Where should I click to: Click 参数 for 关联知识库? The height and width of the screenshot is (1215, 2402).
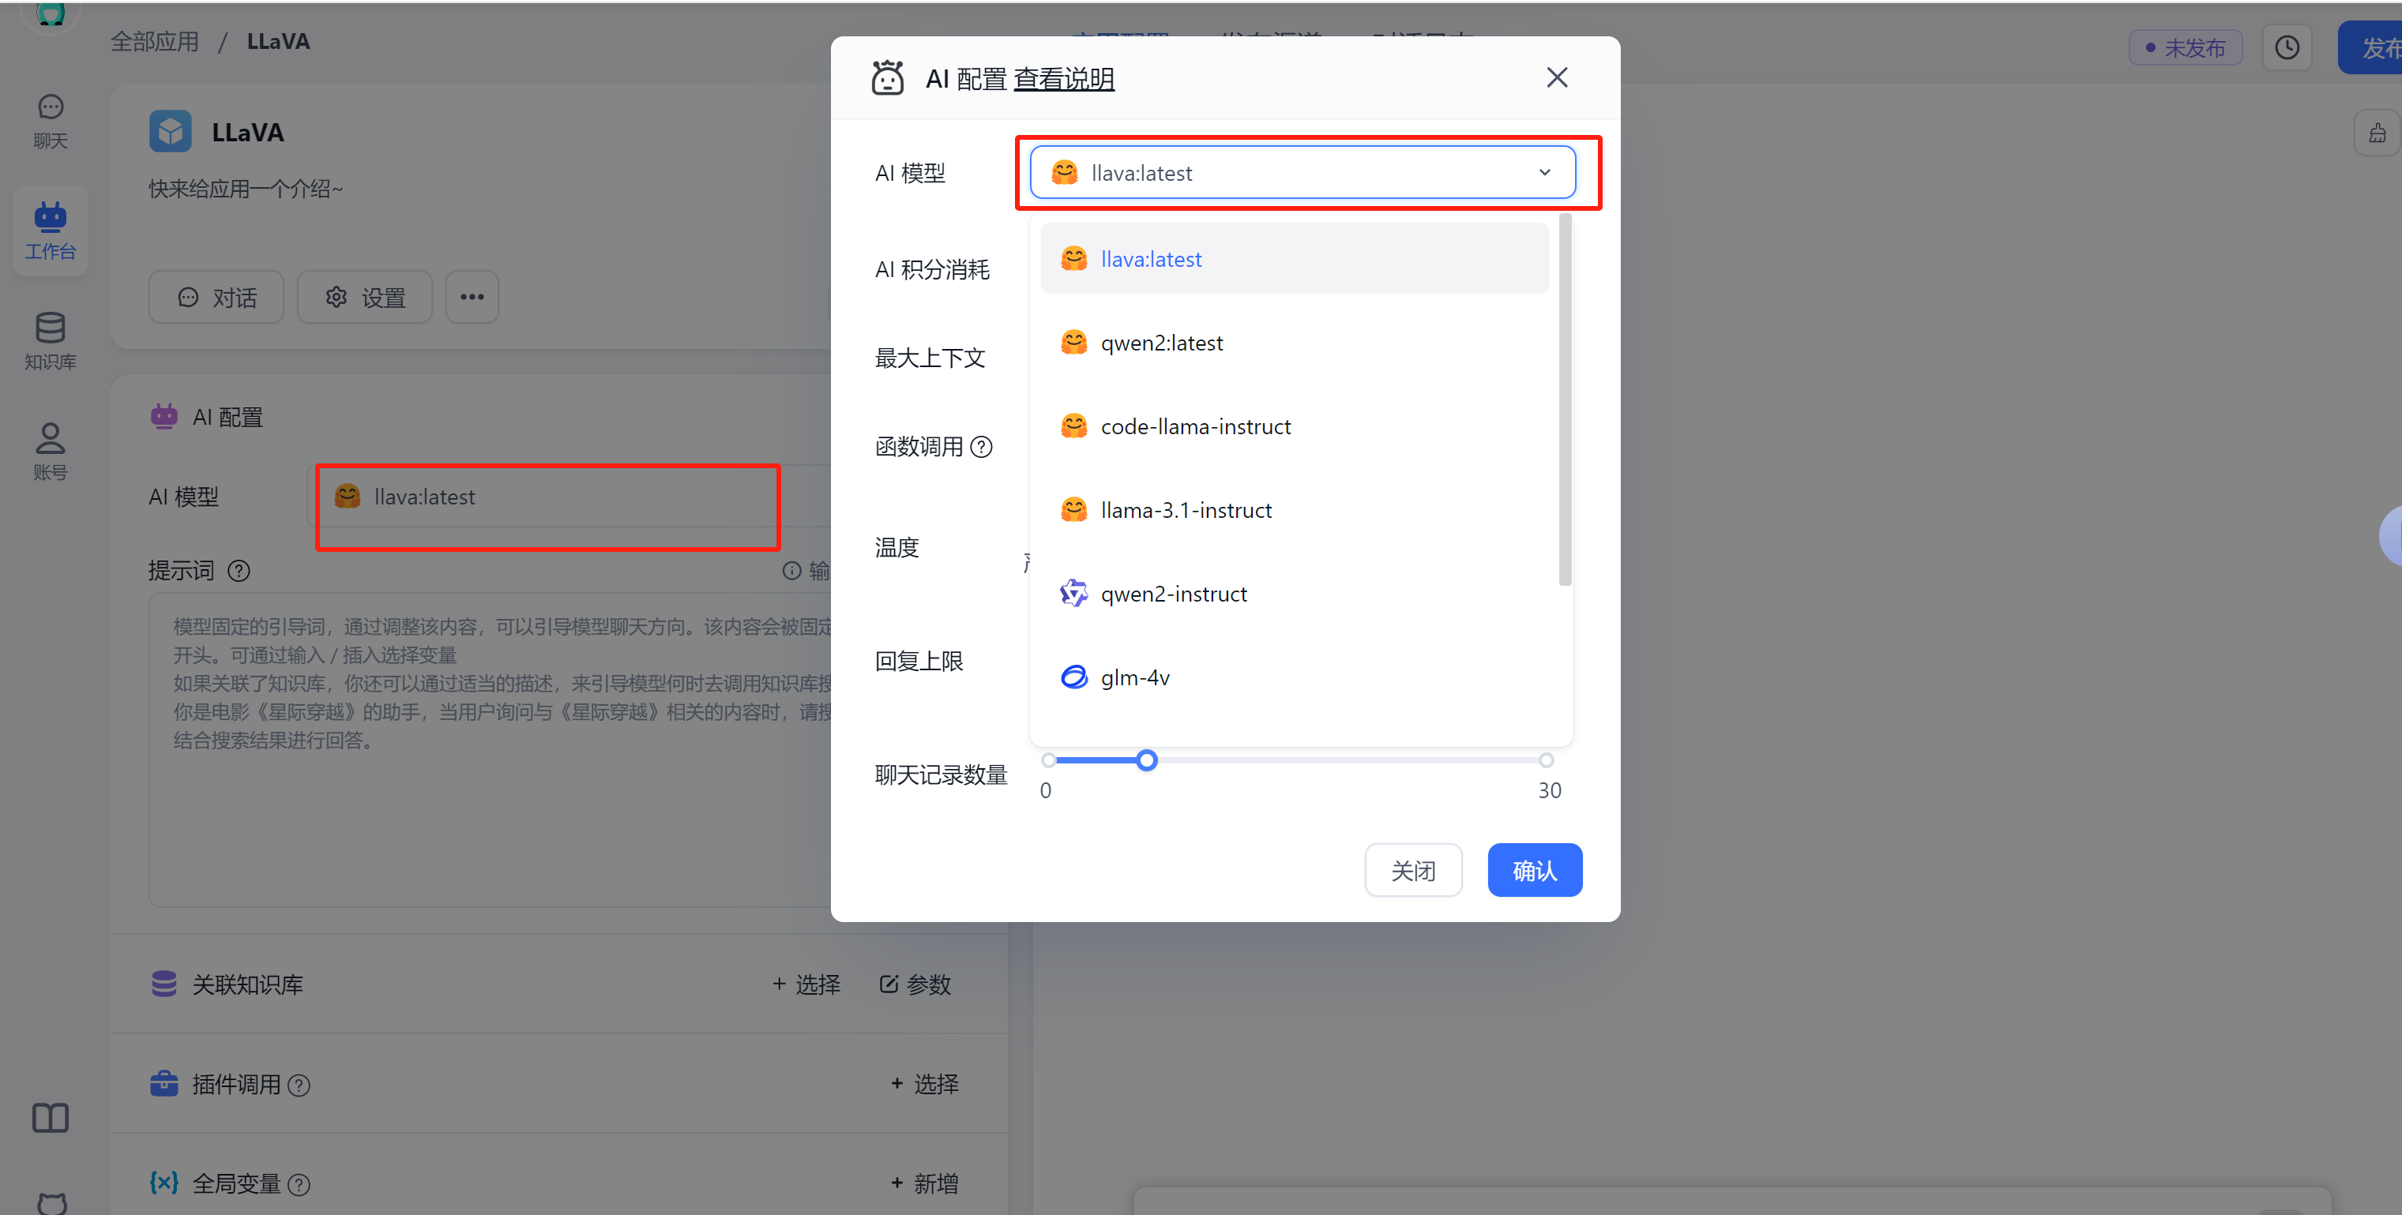[915, 984]
